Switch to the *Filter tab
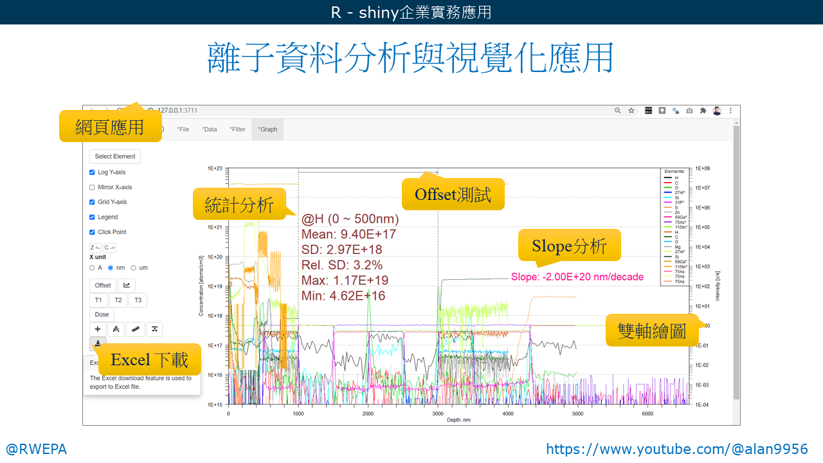 point(237,129)
